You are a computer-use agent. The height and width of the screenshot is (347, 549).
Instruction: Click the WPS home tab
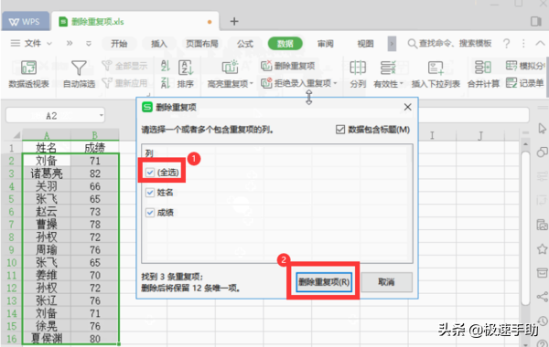point(25,22)
